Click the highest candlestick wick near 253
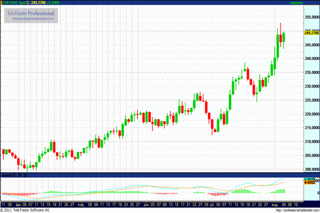This screenshot has height=213, width=320. (x=281, y=24)
